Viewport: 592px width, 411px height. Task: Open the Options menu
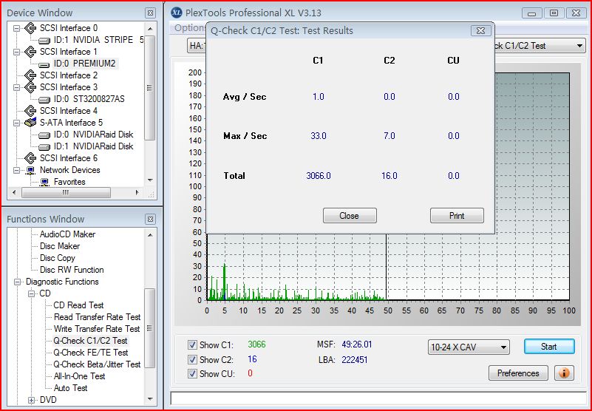[x=190, y=28]
